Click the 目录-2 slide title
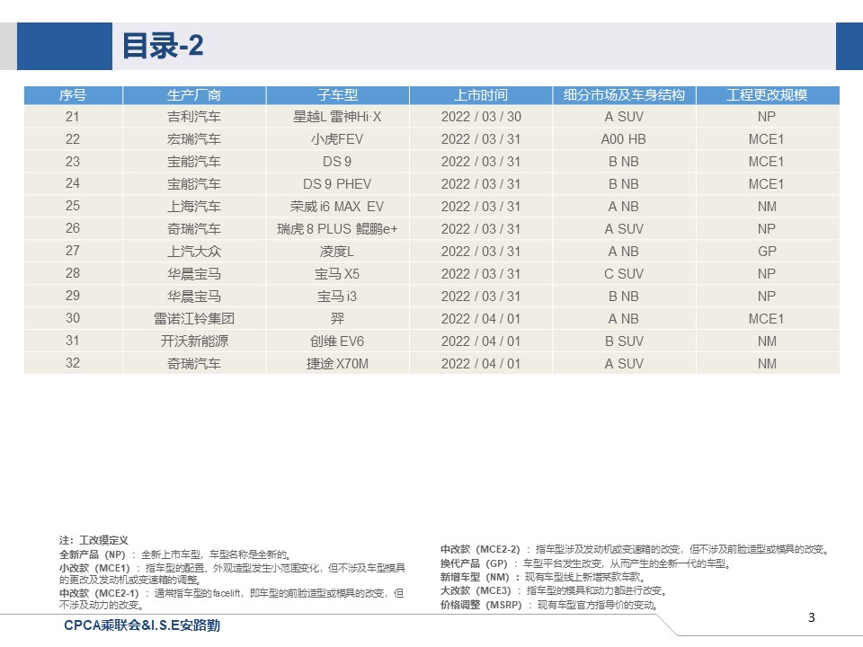Screen dimensions: 863x647 (x=163, y=46)
